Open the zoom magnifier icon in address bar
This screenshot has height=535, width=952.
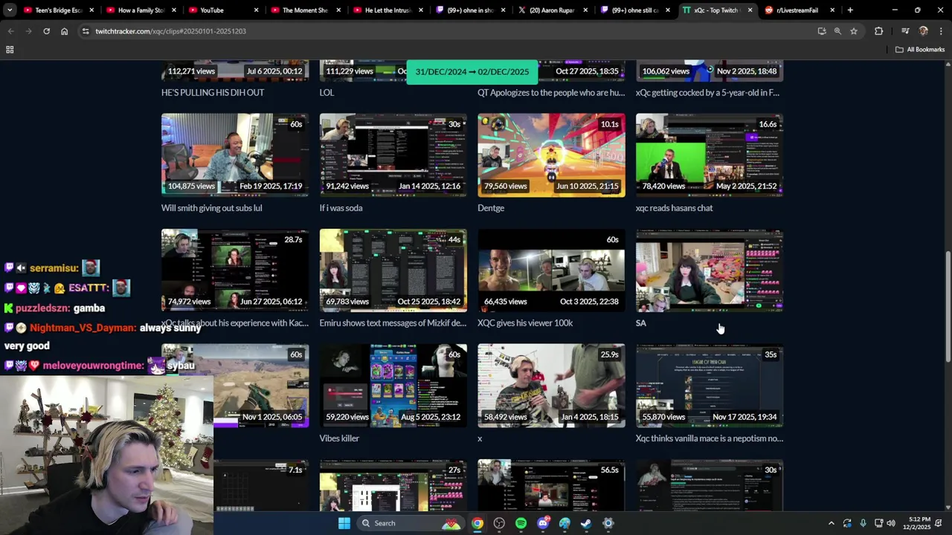(837, 31)
